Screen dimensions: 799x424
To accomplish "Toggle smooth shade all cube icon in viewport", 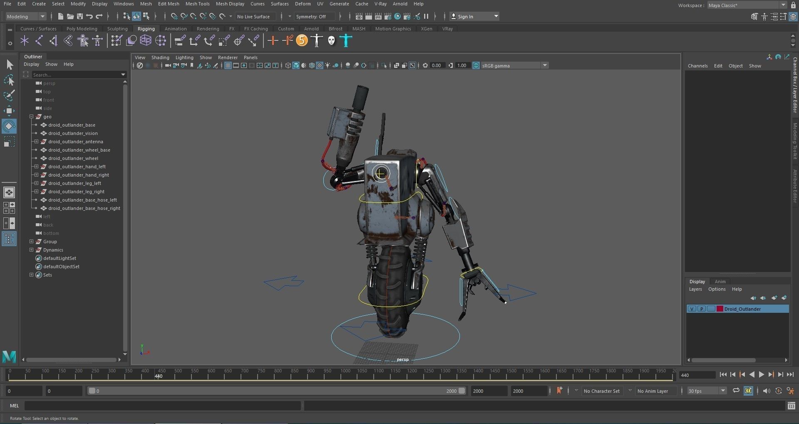I will (x=296, y=65).
